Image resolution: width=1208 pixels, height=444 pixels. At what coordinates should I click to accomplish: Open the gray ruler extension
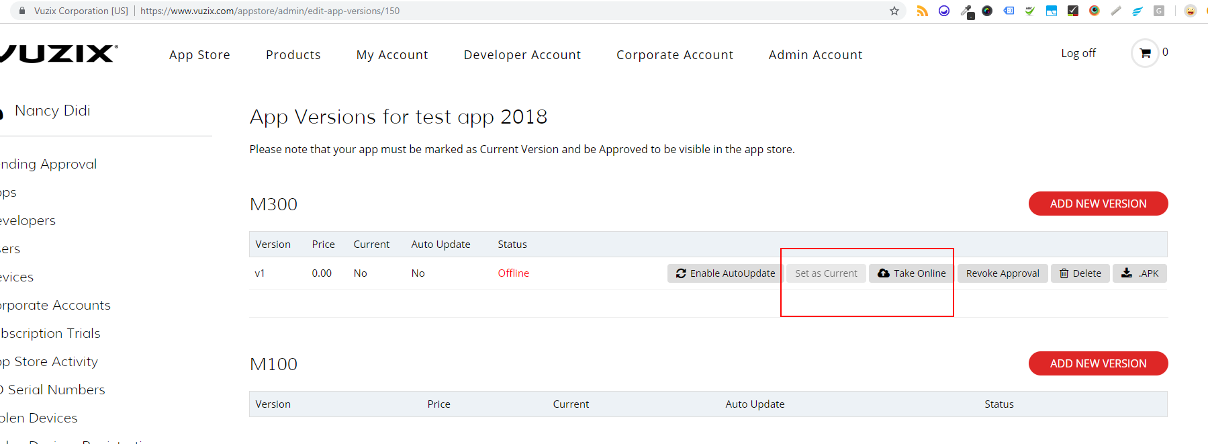click(x=1116, y=11)
